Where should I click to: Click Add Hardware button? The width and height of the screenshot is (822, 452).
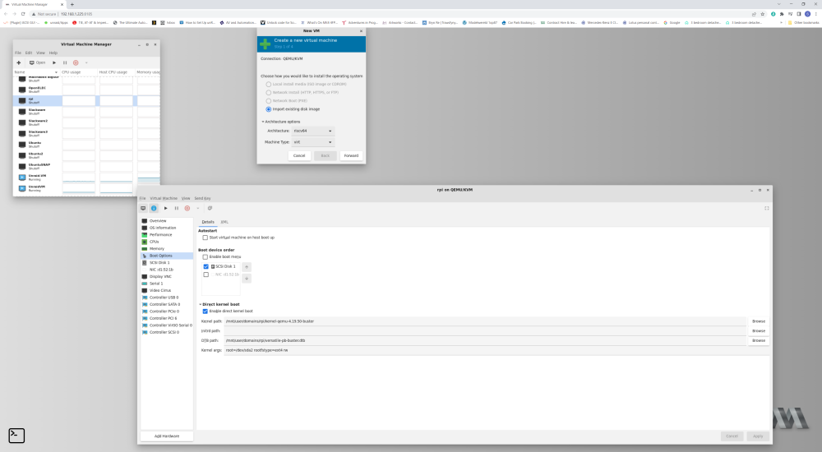[167, 436]
